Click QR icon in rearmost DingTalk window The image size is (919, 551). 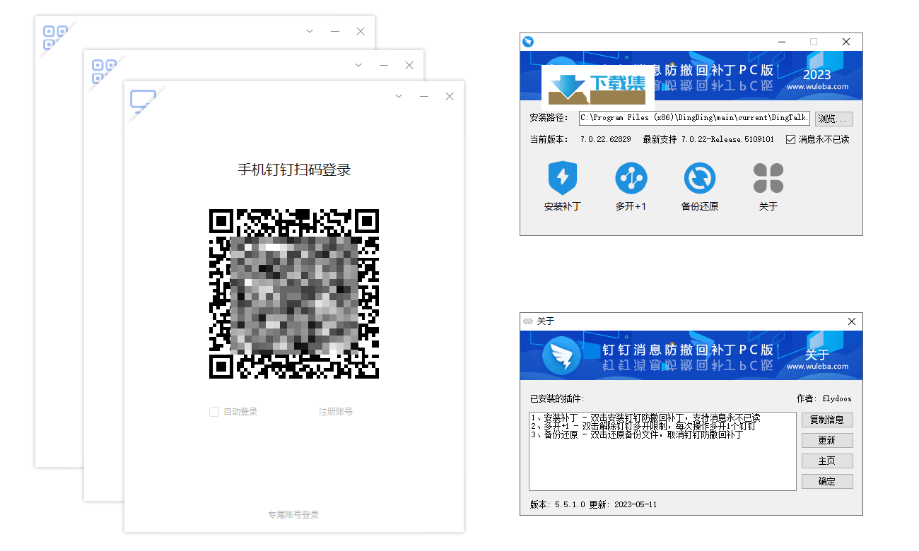point(55,37)
